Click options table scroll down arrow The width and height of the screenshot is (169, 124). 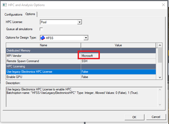[160, 77]
